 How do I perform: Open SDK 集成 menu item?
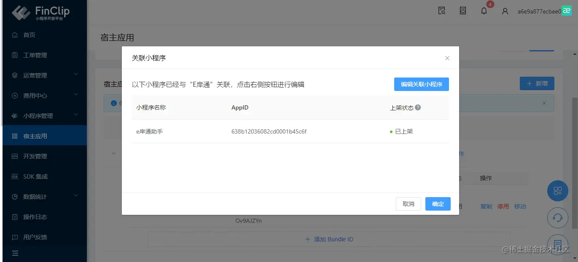click(x=45, y=176)
